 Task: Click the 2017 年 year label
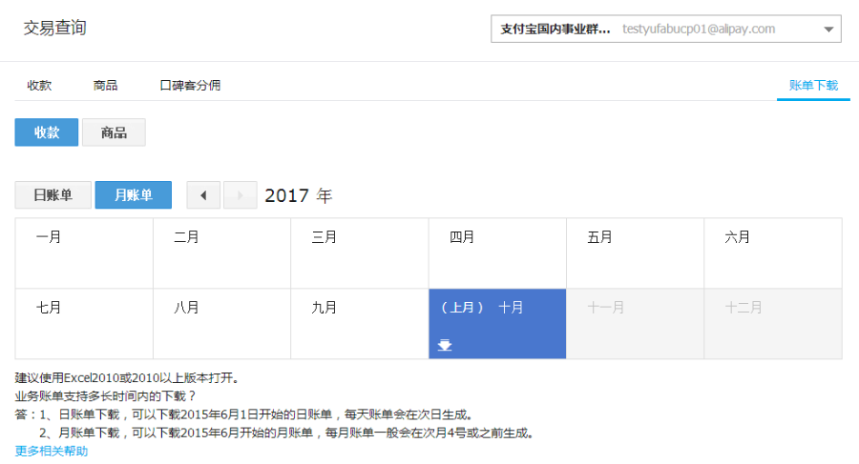299,195
